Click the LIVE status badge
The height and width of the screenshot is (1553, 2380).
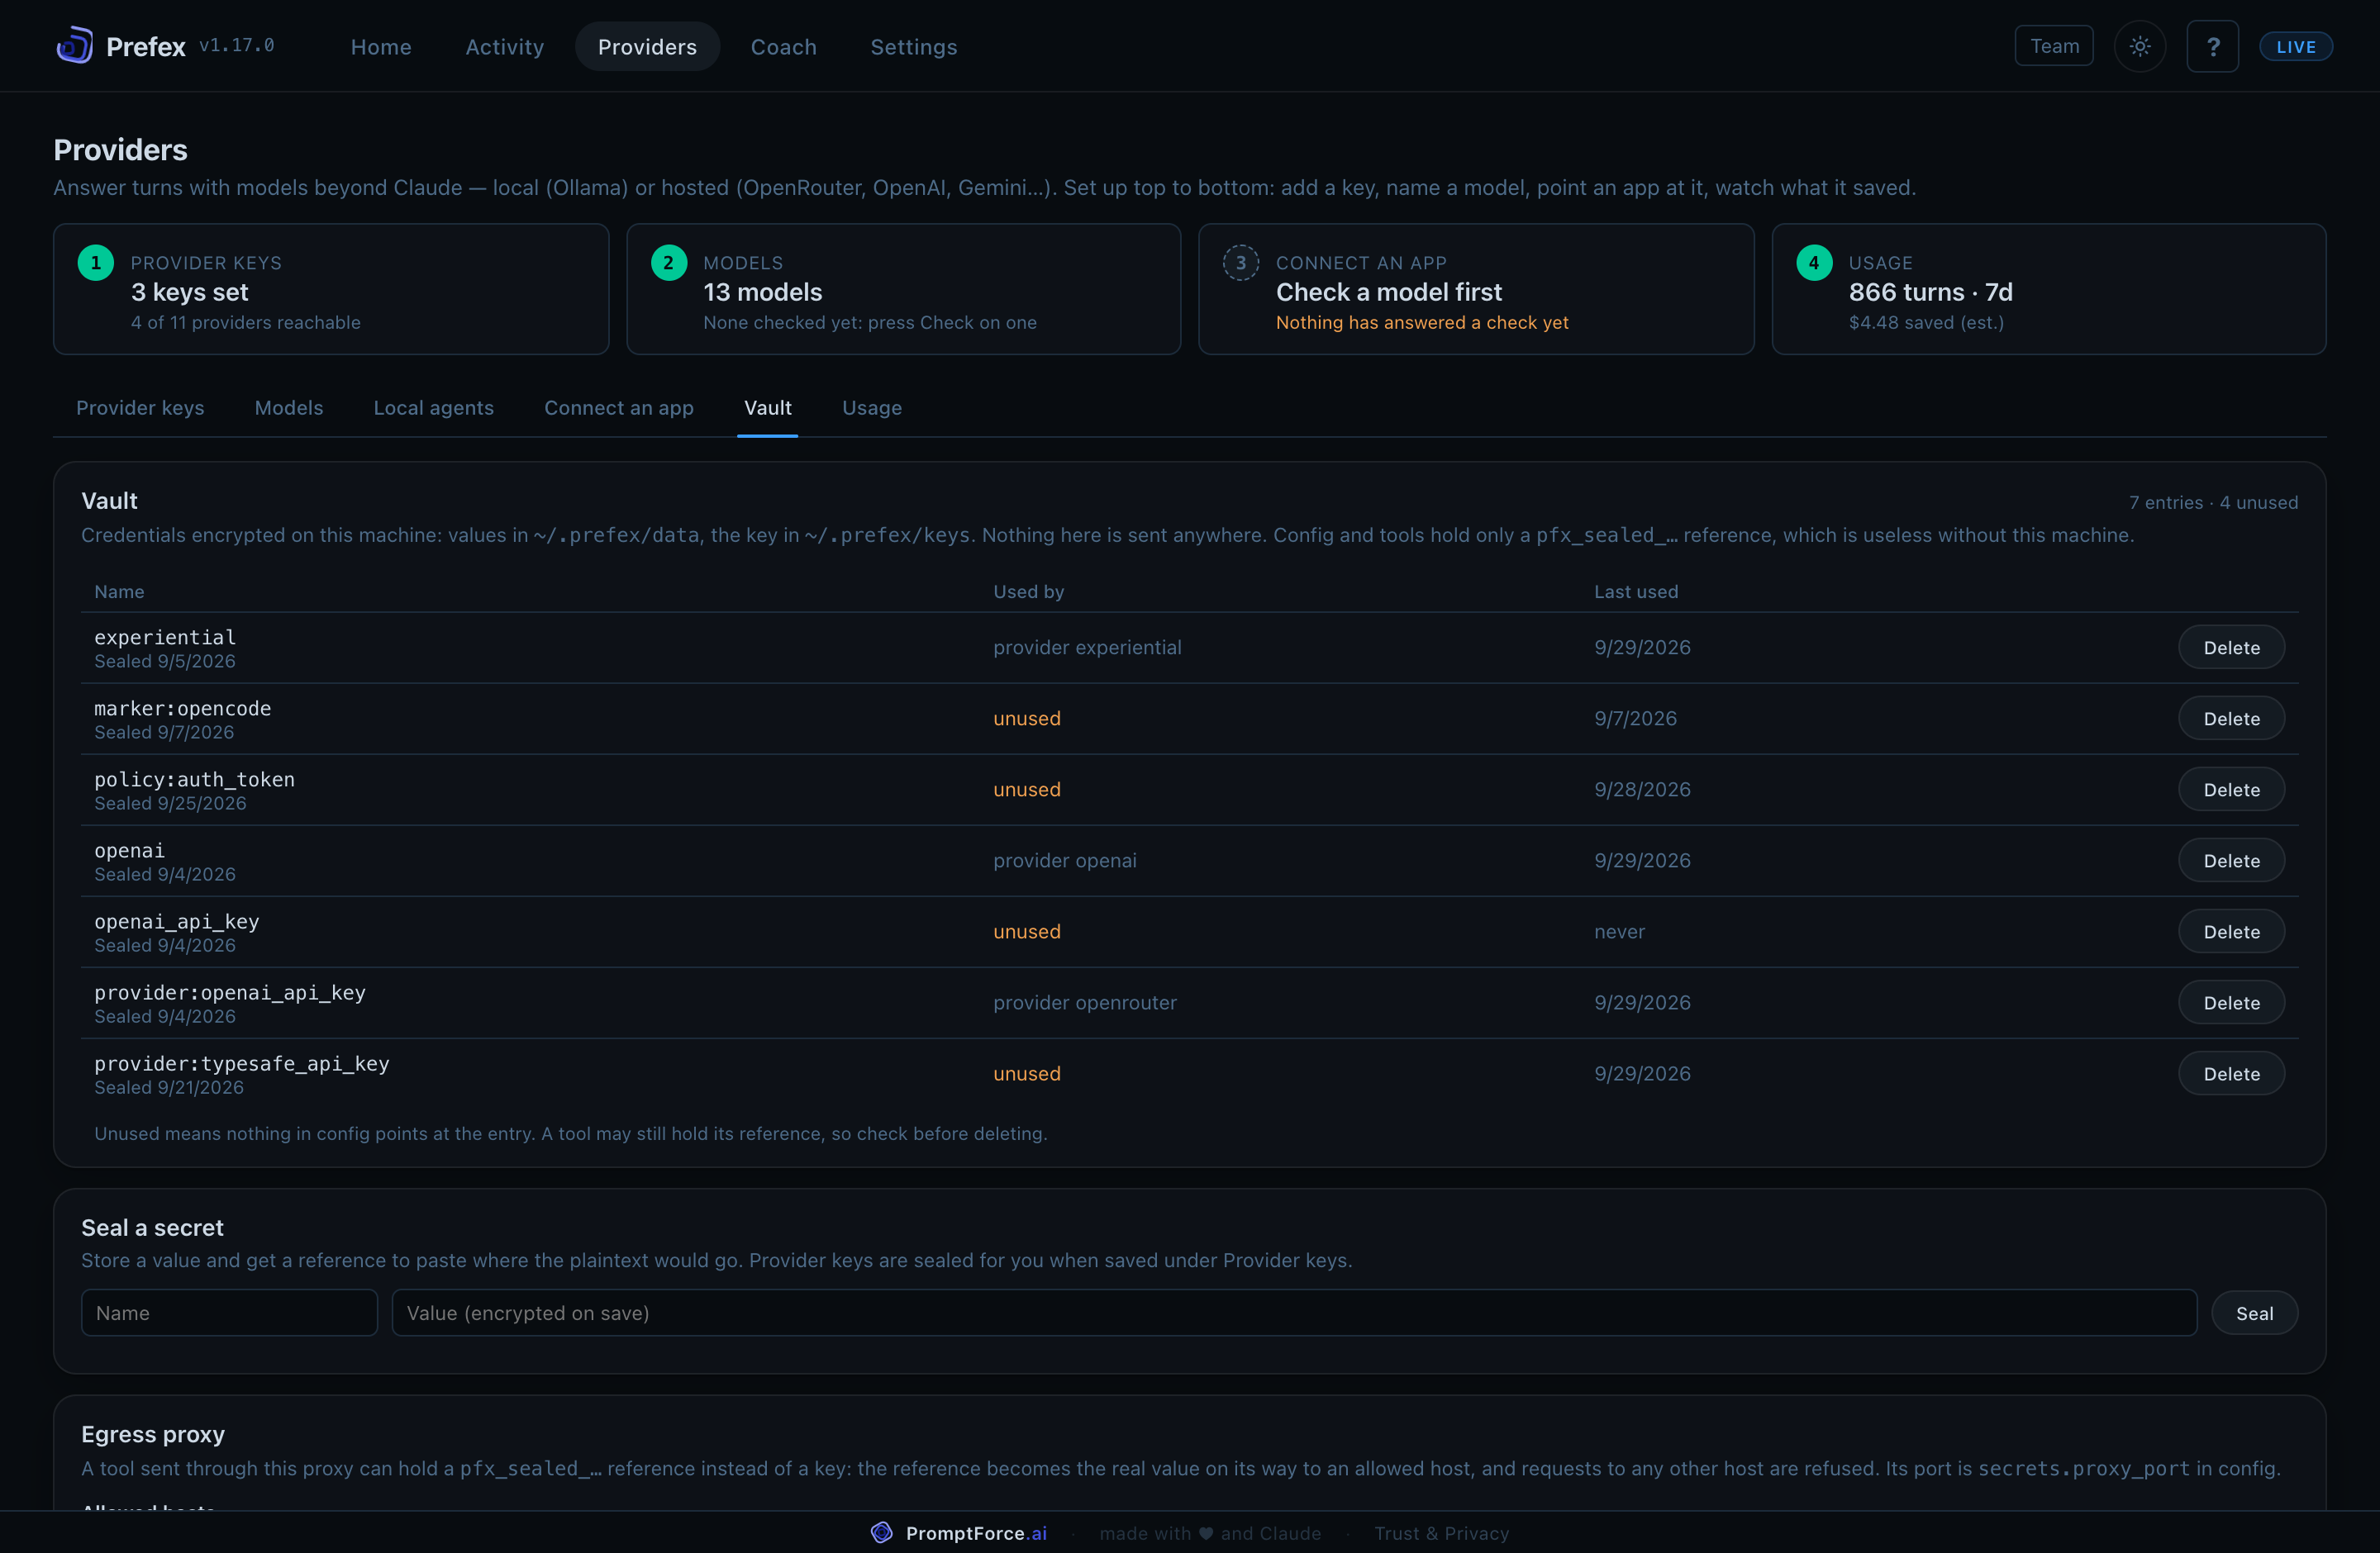point(2296,46)
